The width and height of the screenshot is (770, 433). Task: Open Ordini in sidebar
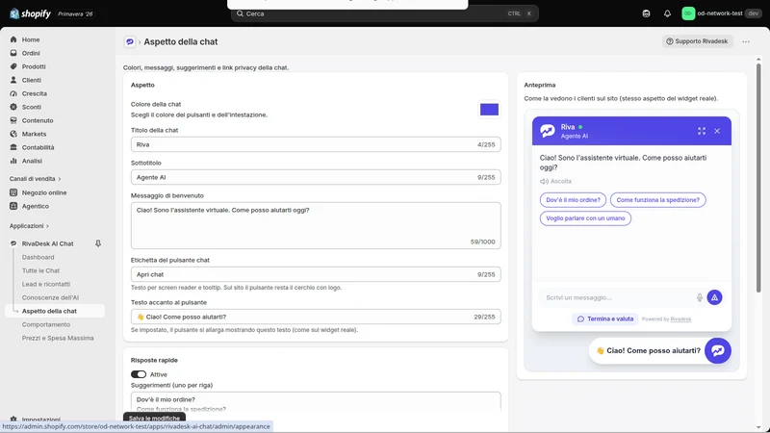(31, 53)
